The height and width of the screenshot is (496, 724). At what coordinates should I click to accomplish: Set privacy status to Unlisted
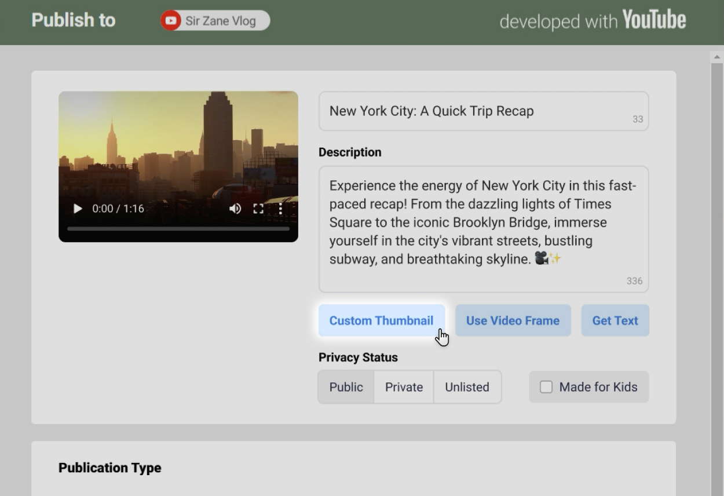467,387
